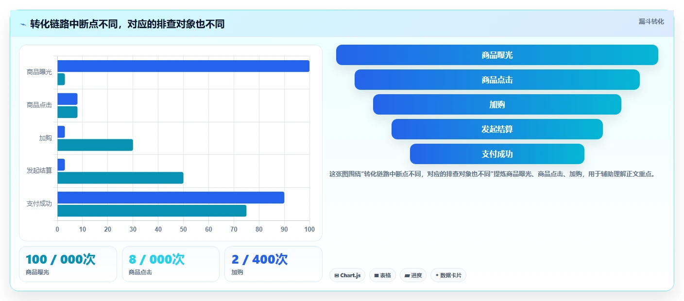Viewport: 684px width, 301px height.
Task: Select the 漏斗转化 tag in the header
Action: pos(651,21)
